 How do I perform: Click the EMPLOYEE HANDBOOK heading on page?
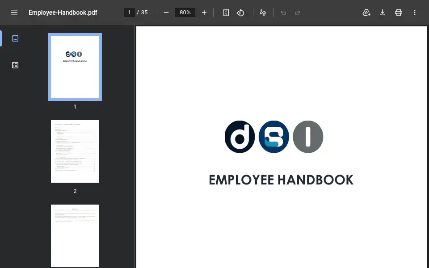click(x=281, y=180)
